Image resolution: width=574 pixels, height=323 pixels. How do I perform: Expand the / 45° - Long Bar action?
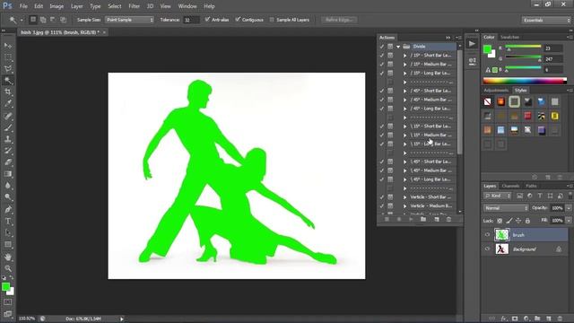point(404,109)
